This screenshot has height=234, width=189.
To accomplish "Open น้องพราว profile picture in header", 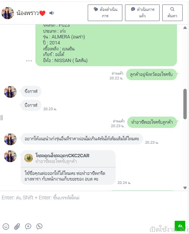I will pyautogui.click(x=8, y=13).
